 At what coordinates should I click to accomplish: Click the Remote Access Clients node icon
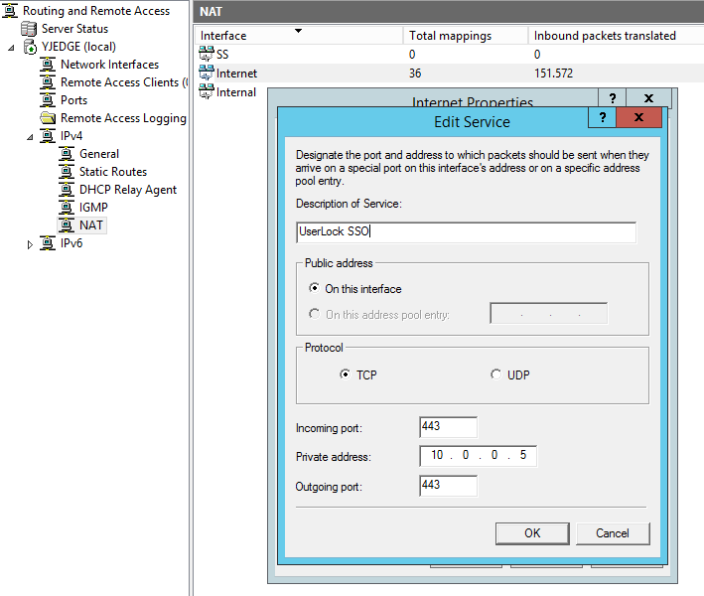48,82
